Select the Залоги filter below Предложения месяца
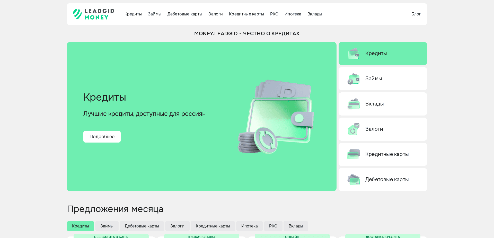 coord(177,226)
